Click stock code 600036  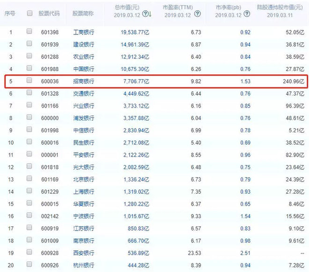[x=49, y=81]
